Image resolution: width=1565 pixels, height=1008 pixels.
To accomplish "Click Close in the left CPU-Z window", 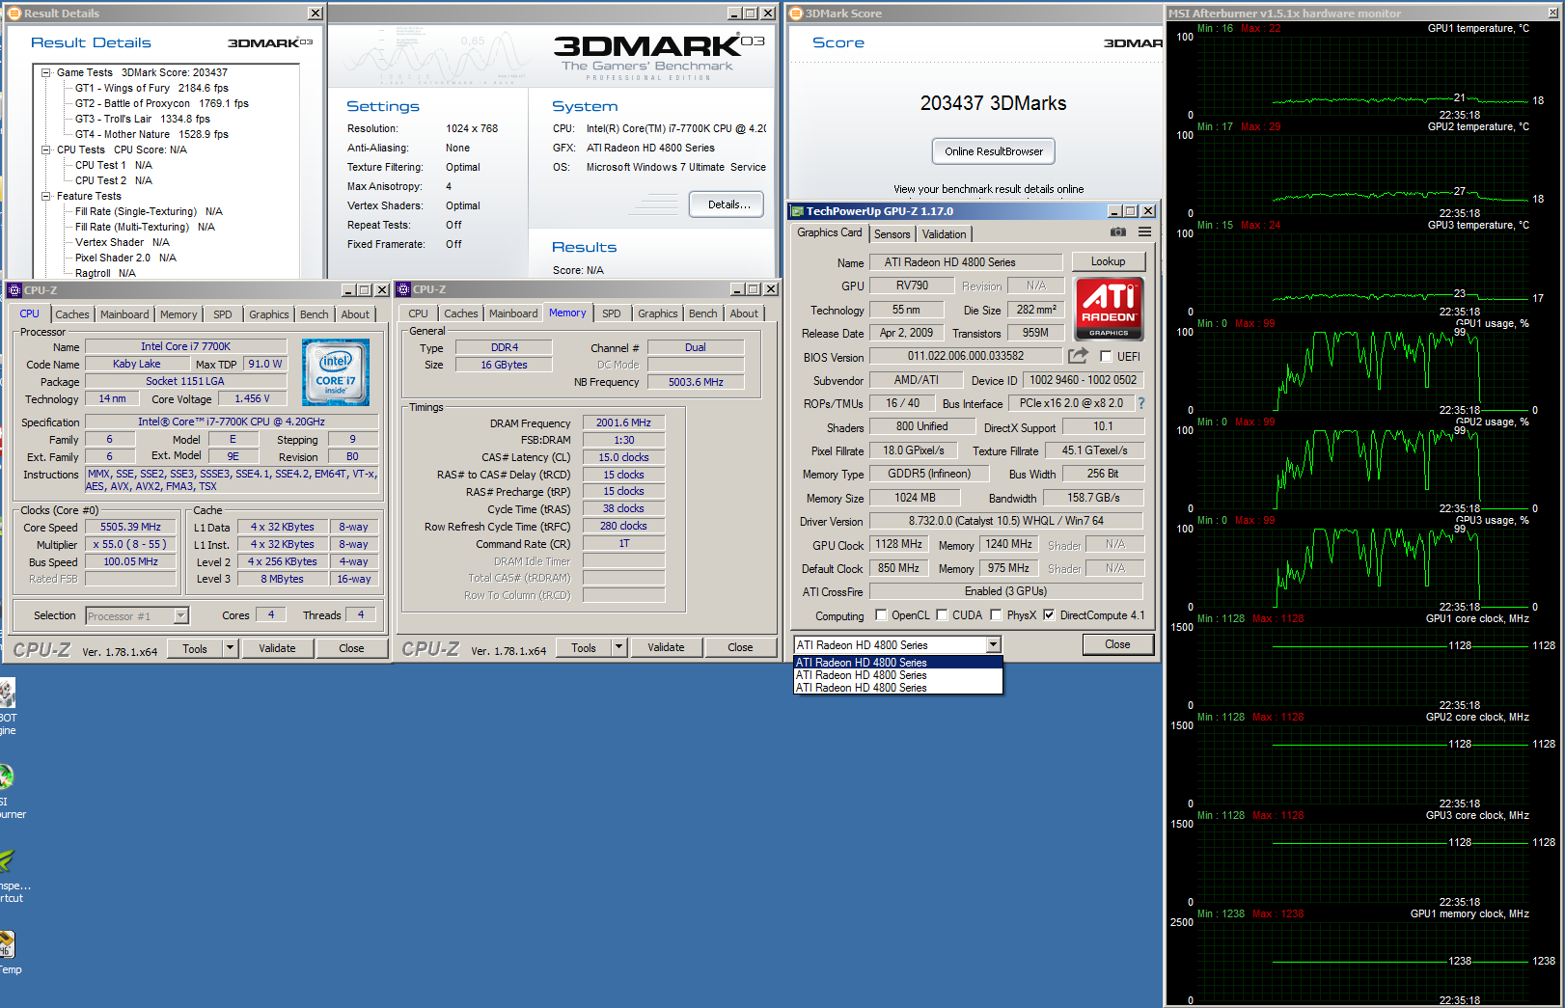I will coord(351,648).
